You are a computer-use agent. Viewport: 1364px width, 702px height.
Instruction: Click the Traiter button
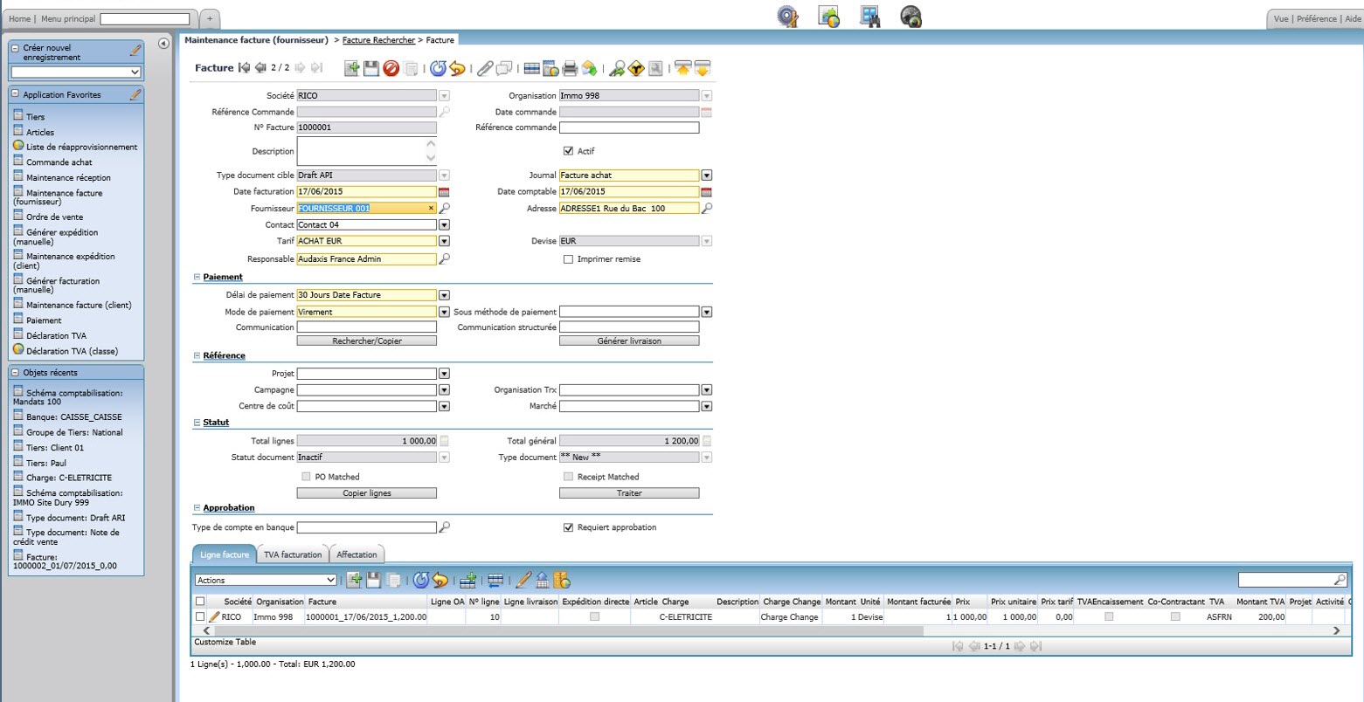pyautogui.click(x=629, y=493)
